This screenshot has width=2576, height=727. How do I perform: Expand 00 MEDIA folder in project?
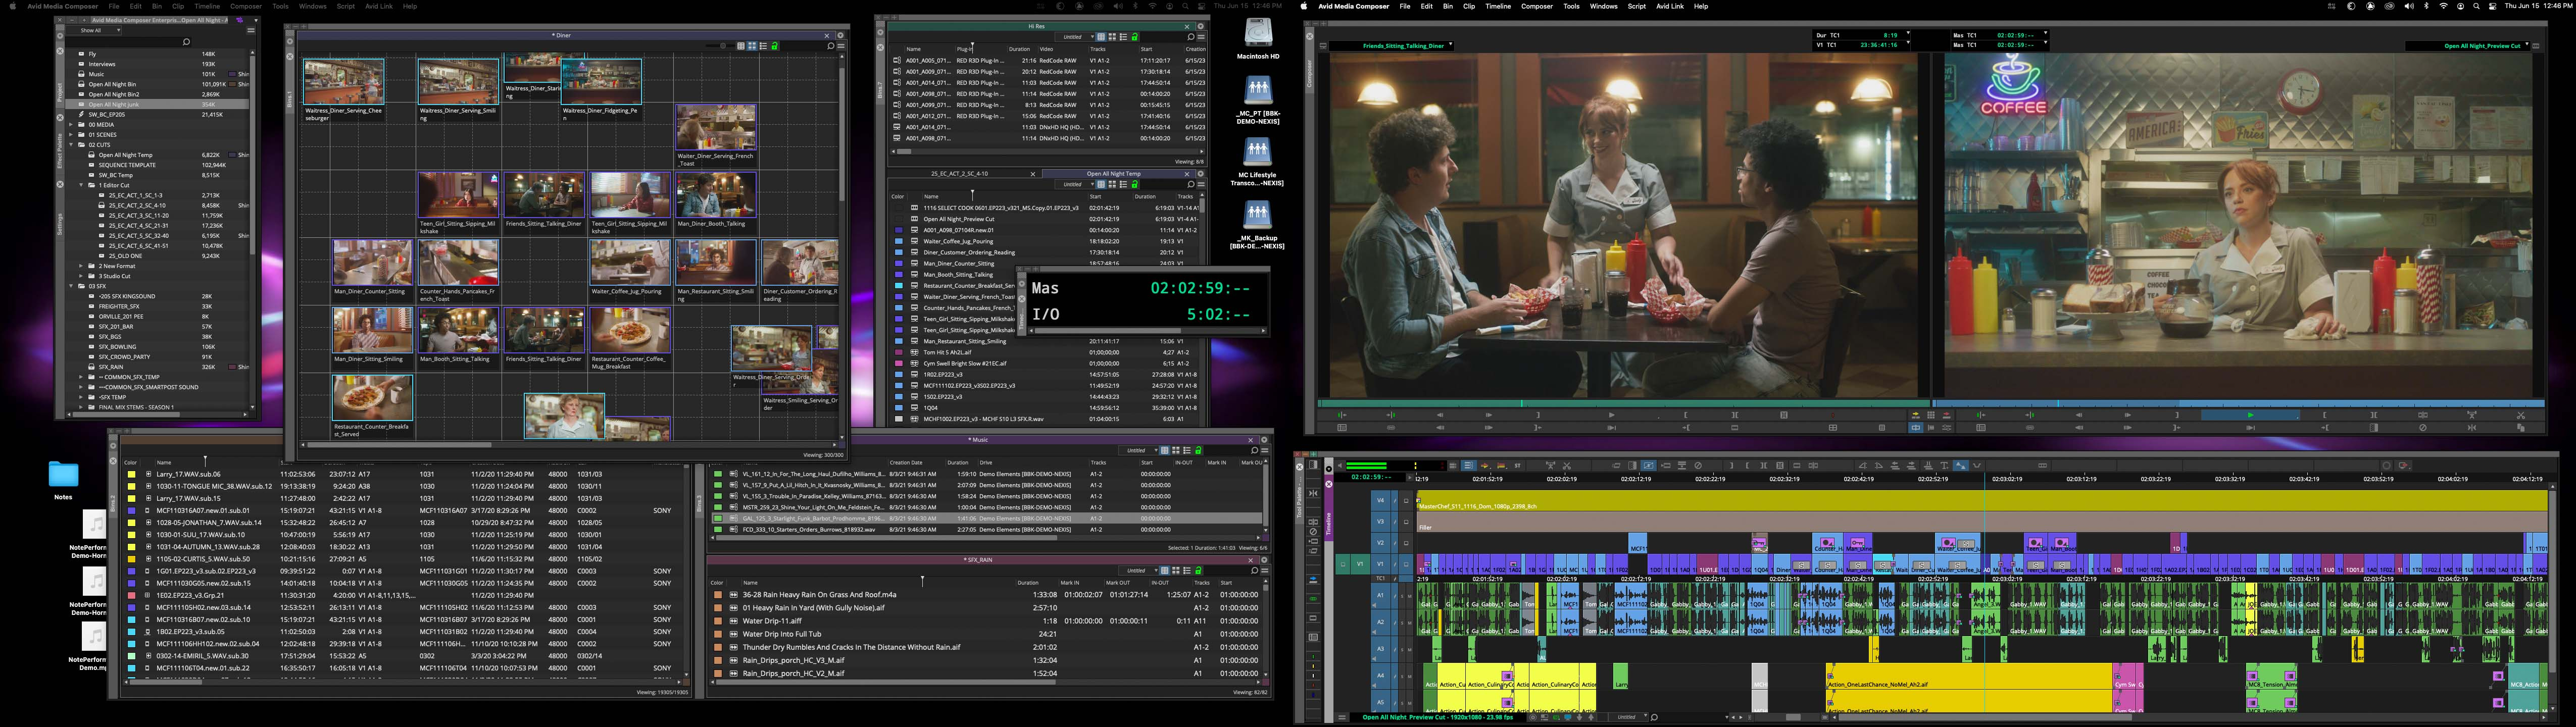(71, 125)
